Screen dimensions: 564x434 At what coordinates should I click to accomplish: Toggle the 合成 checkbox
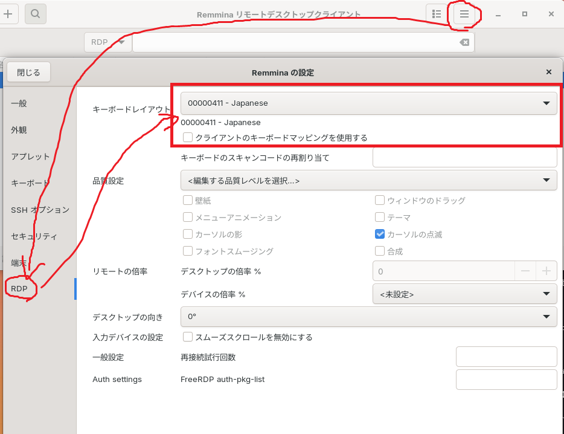(380, 251)
